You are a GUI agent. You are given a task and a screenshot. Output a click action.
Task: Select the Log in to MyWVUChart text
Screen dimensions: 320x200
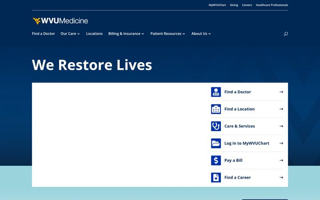pyautogui.click(x=247, y=143)
